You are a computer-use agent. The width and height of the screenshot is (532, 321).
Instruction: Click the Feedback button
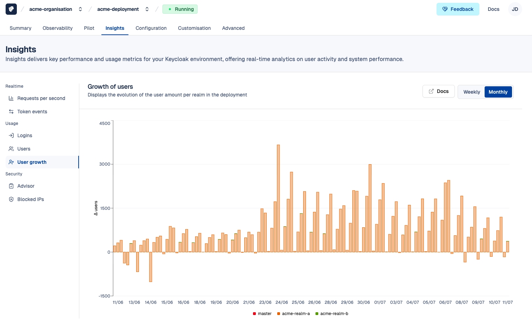click(x=458, y=9)
